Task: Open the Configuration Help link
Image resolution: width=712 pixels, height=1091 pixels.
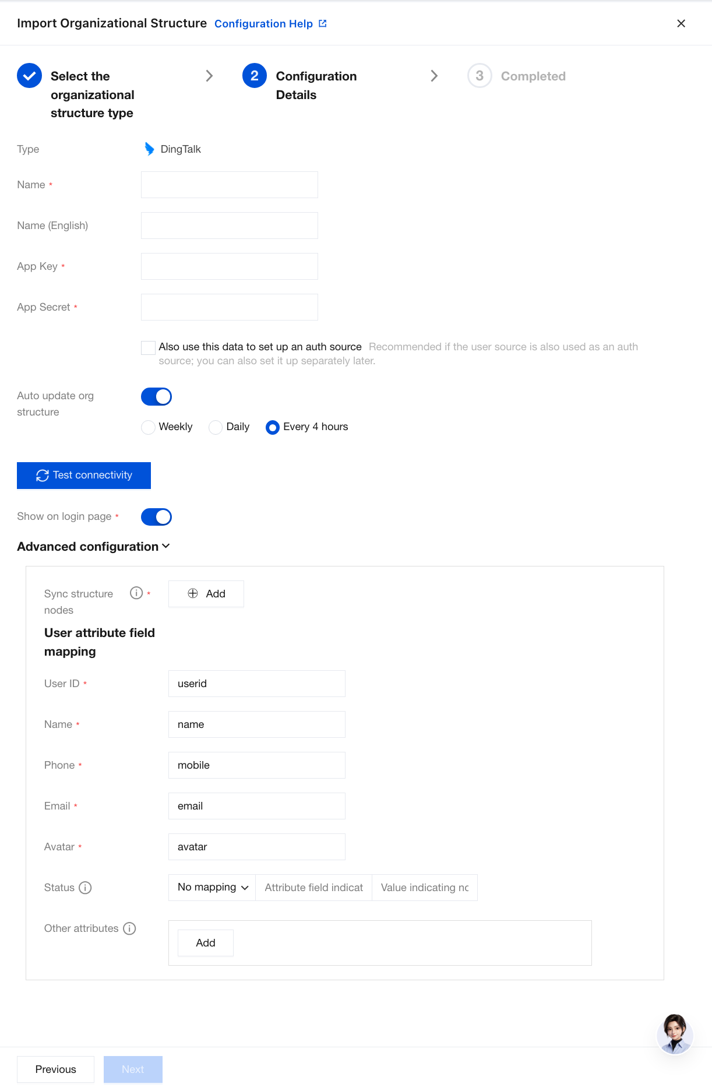Action: click(x=263, y=24)
